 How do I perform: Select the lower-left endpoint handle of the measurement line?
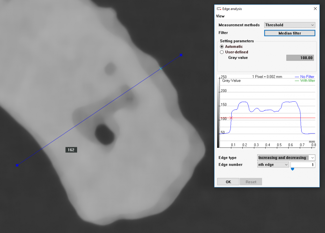17,165
